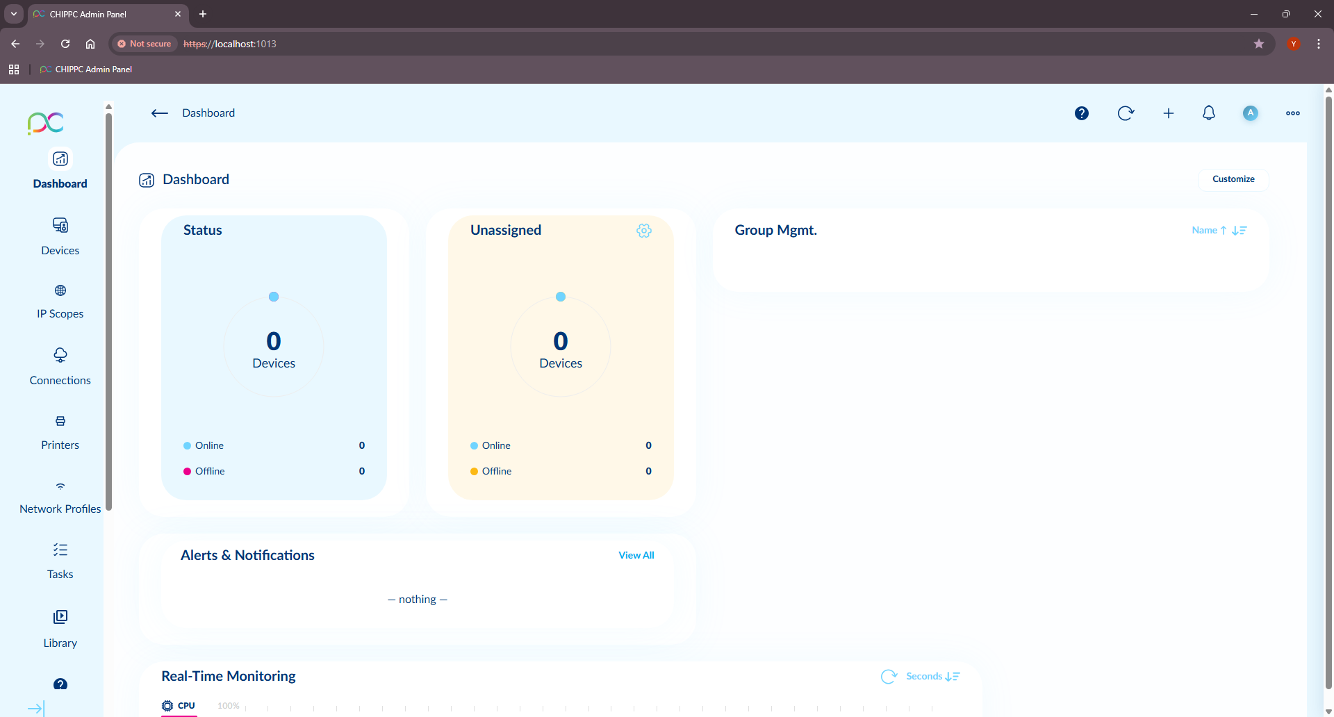View All alerts and notifications
Viewport: 1334px width, 717px height.
[x=636, y=555]
